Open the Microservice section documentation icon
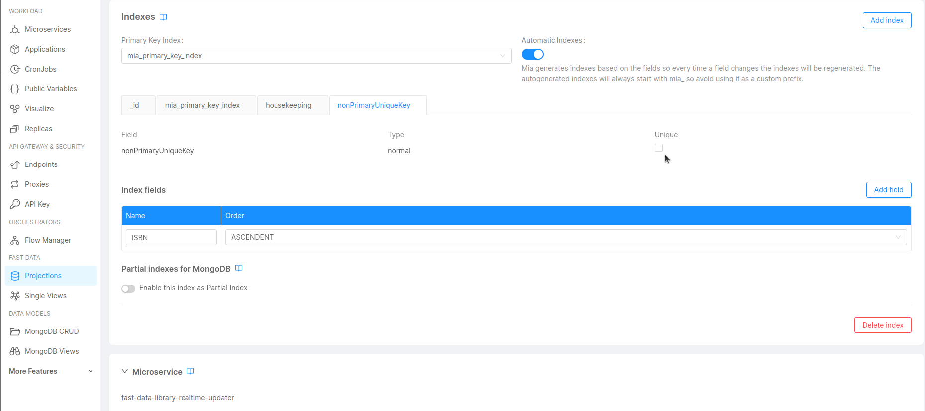The width and height of the screenshot is (925, 411). (x=190, y=371)
